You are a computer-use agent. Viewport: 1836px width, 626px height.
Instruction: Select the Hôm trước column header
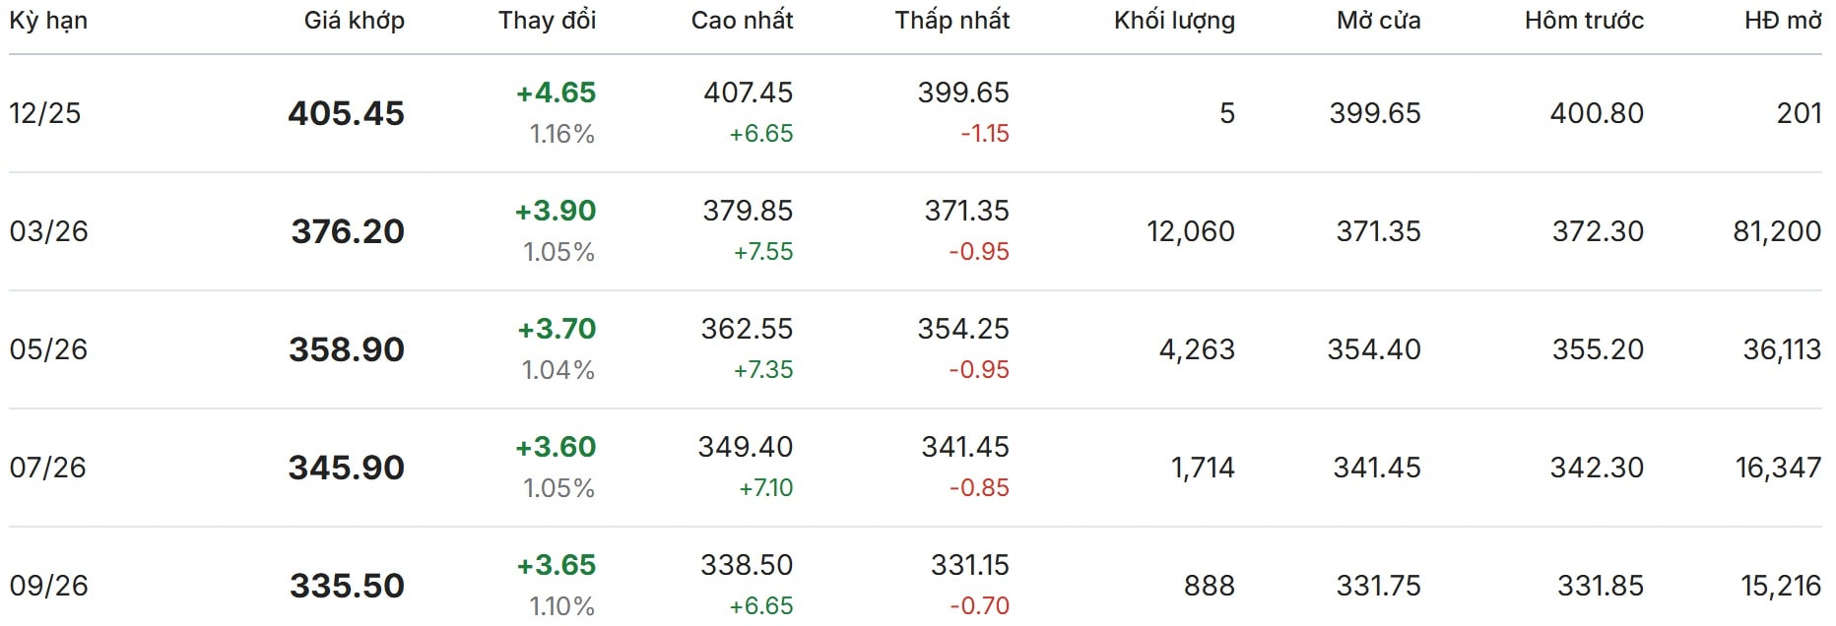[x=1584, y=21]
